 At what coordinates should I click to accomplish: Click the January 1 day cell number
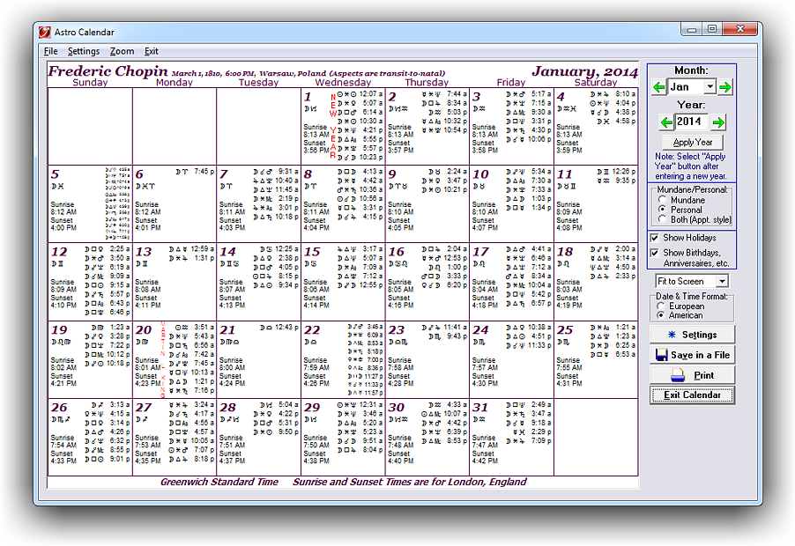tap(308, 96)
